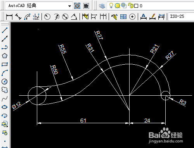Toggle layer lock padlock icon
Viewport: 194px width, 148px height.
(131, 6)
